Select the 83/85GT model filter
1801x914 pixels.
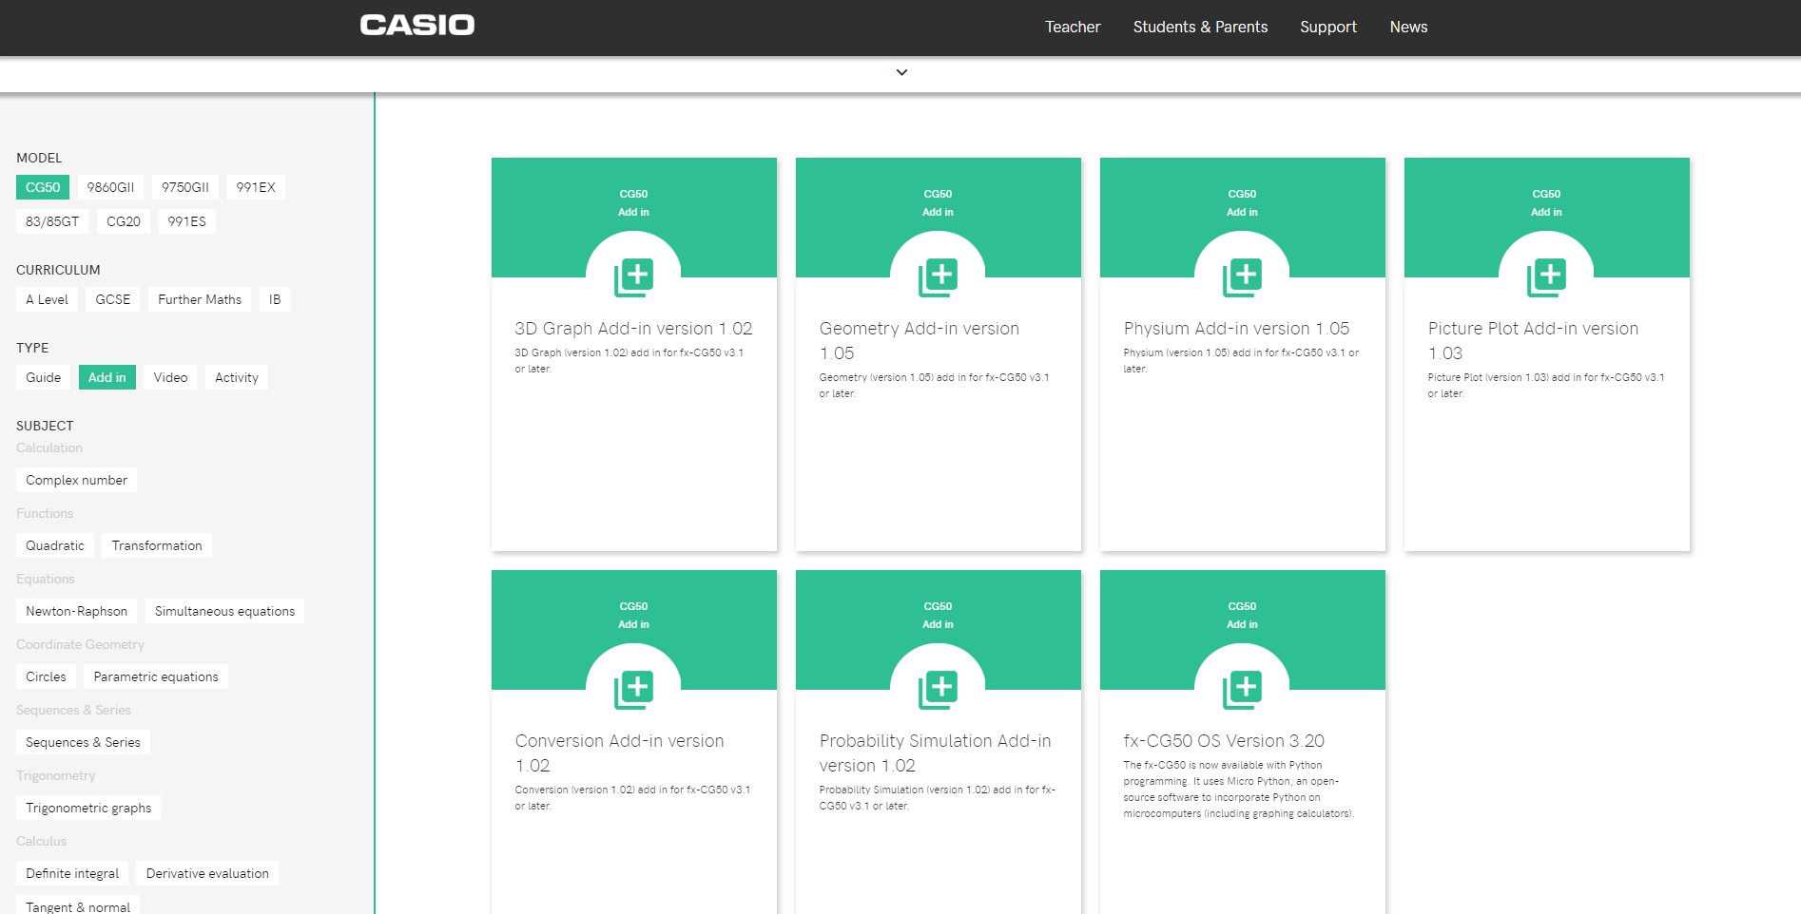(x=52, y=221)
